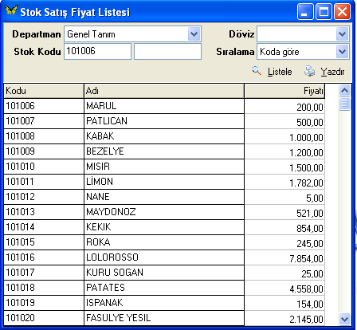Open the Sıralama sorting dropdown
The image size is (357, 330).
pos(342,52)
